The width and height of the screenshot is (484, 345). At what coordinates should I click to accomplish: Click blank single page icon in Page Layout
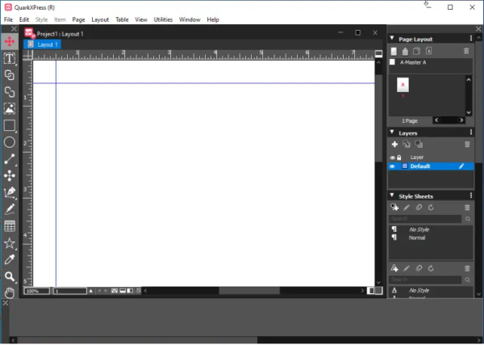point(394,51)
